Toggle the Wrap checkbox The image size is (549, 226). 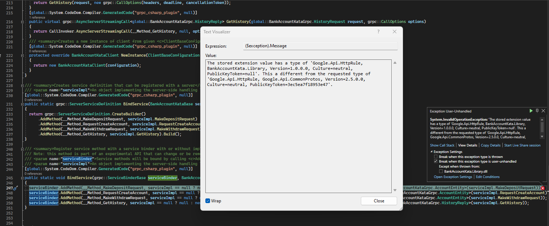208,201
